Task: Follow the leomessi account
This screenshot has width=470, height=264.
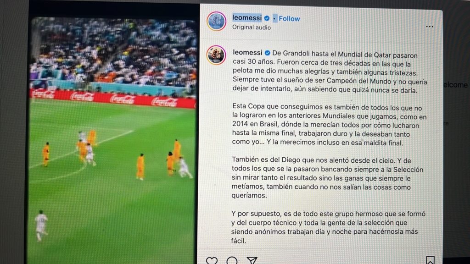Action: click(x=289, y=19)
